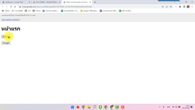Open the tab search dropdown arrow

[175, 2]
